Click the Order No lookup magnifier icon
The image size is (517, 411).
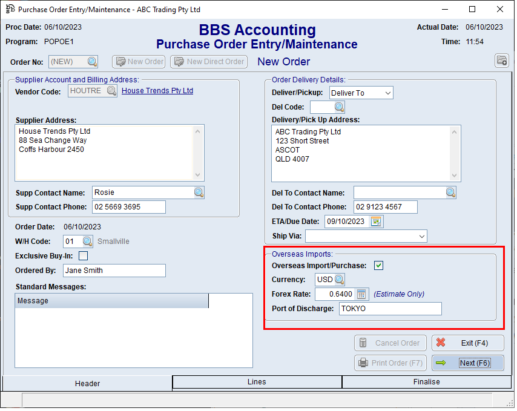[x=92, y=62]
